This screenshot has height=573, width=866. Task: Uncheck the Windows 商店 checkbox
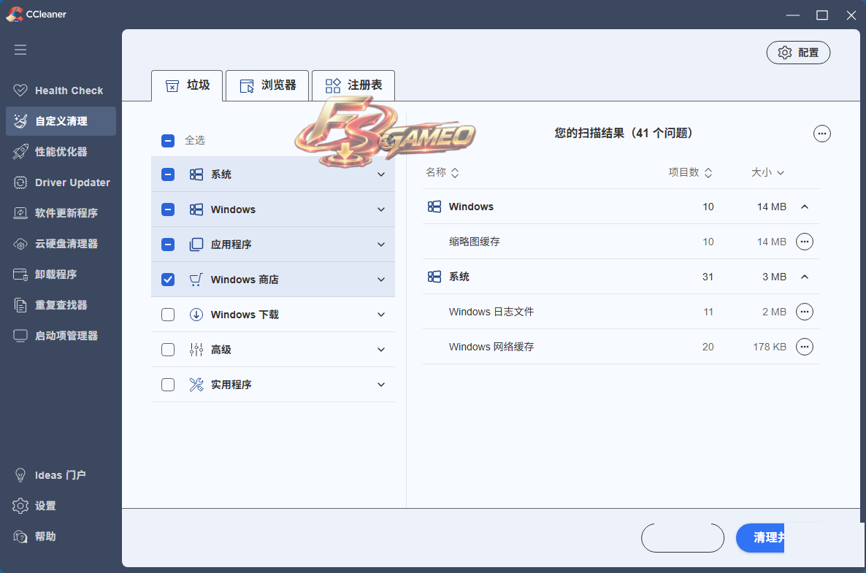pyautogui.click(x=168, y=280)
